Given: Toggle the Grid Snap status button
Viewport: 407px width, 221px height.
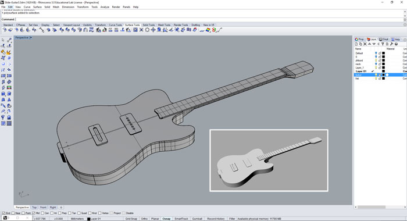Looking at the screenshot, I should point(131,219).
